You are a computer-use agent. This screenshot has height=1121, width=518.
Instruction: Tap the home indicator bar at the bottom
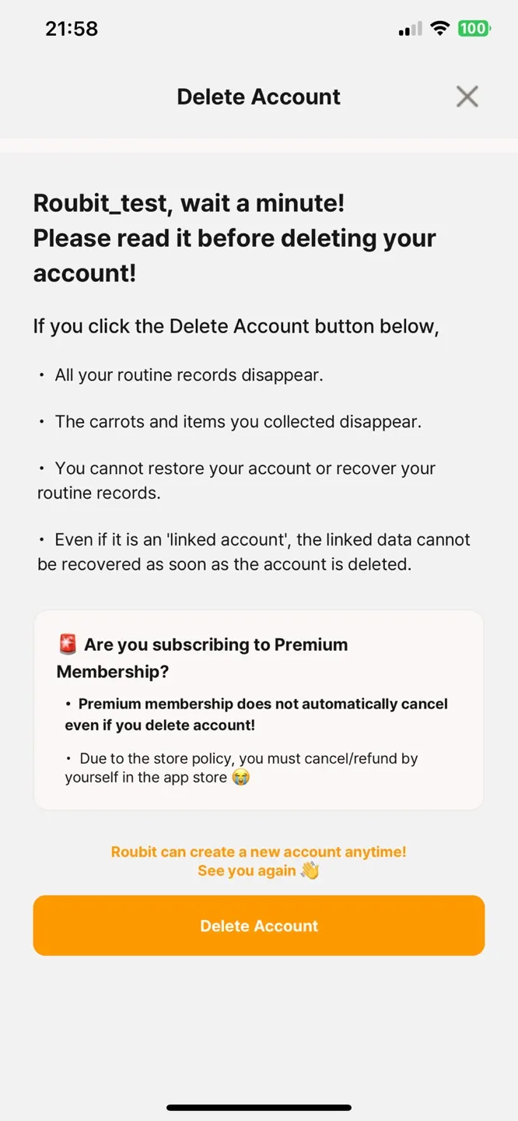click(x=259, y=1107)
